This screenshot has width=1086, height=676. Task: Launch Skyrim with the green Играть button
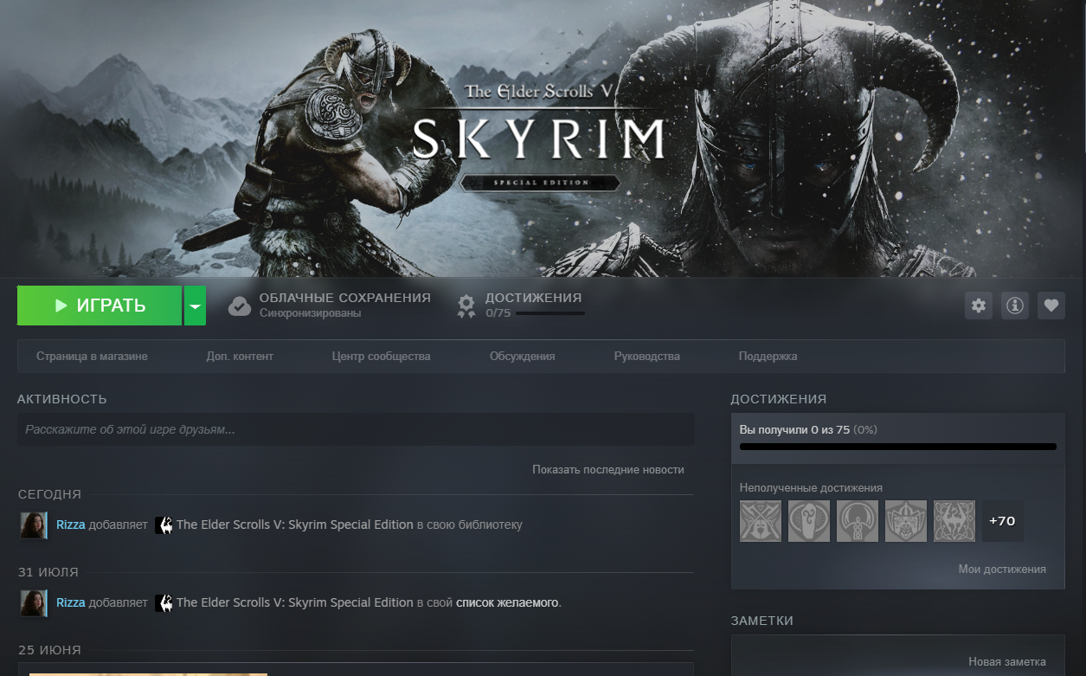click(x=100, y=306)
